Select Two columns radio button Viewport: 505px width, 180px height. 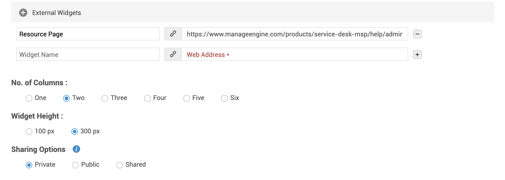click(67, 98)
